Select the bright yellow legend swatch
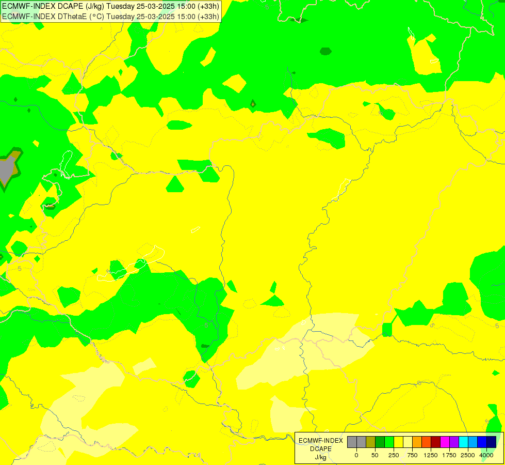 (x=398, y=442)
